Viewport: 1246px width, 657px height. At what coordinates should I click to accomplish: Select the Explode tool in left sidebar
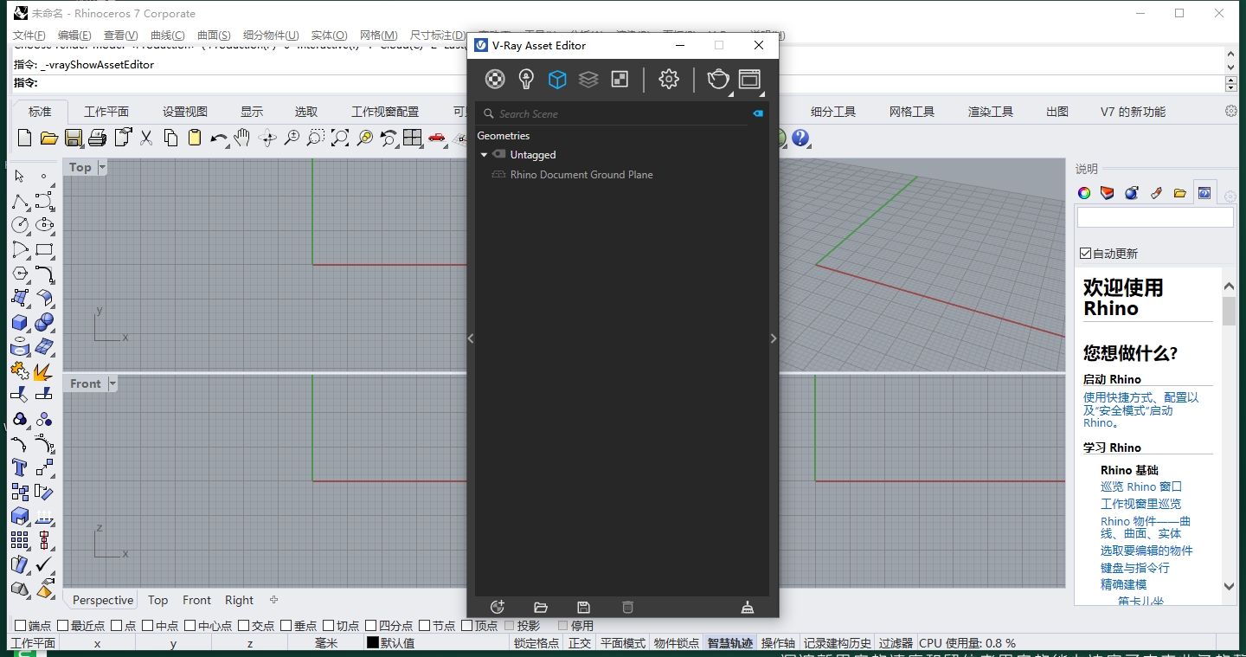pos(43,370)
